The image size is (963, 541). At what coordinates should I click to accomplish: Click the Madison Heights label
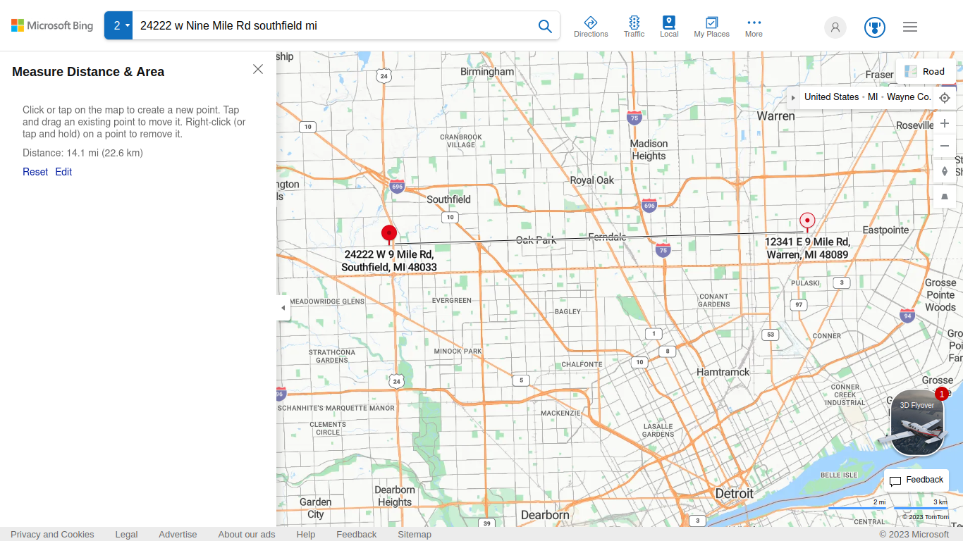[x=649, y=149]
